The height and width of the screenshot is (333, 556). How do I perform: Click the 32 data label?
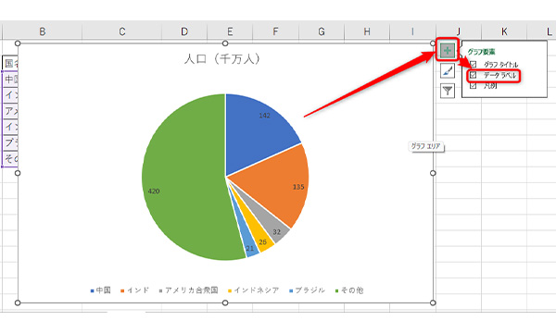click(x=276, y=232)
